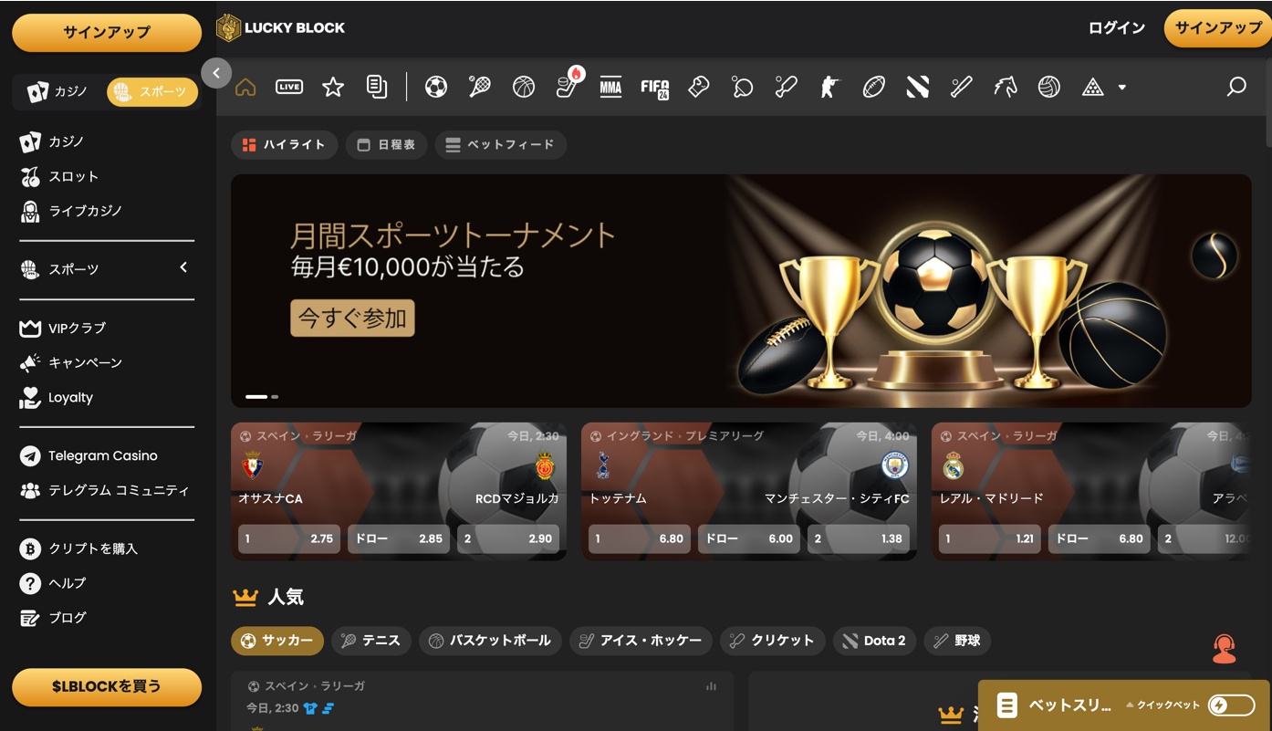Select the American football icon
1272x731 pixels.
tap(874, 88)
